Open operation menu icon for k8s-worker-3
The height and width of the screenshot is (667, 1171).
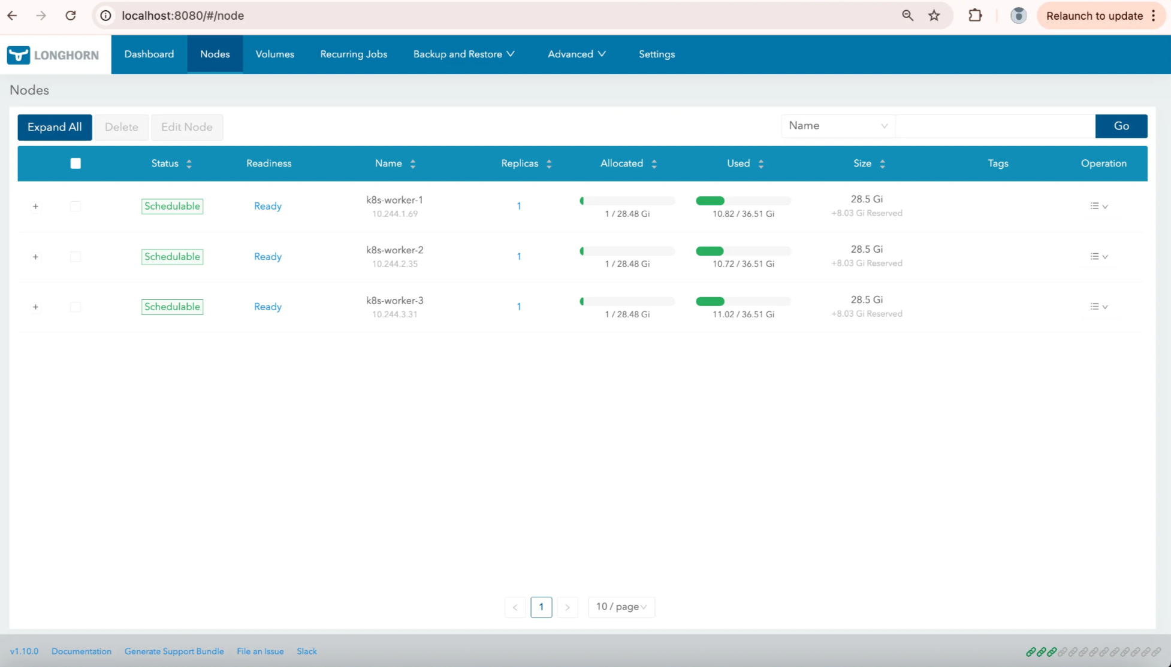(1098, 307)
